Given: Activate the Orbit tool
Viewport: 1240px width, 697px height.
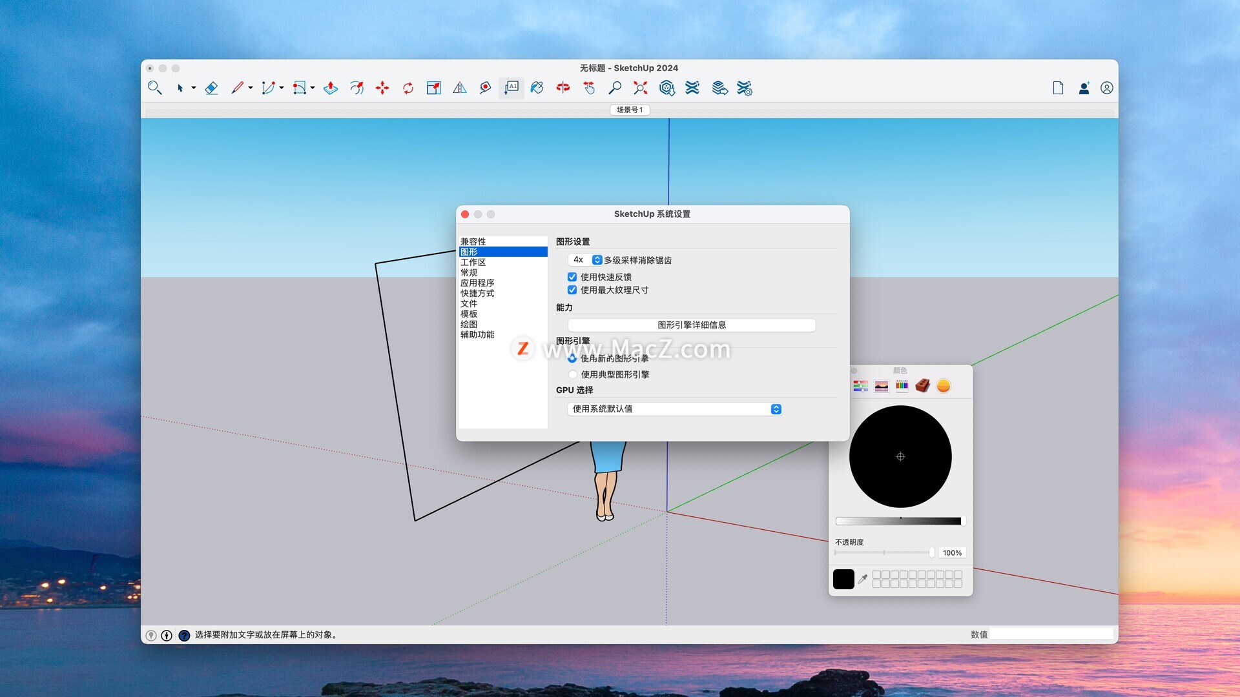Looking at the screenshot, I should point(563,88).
